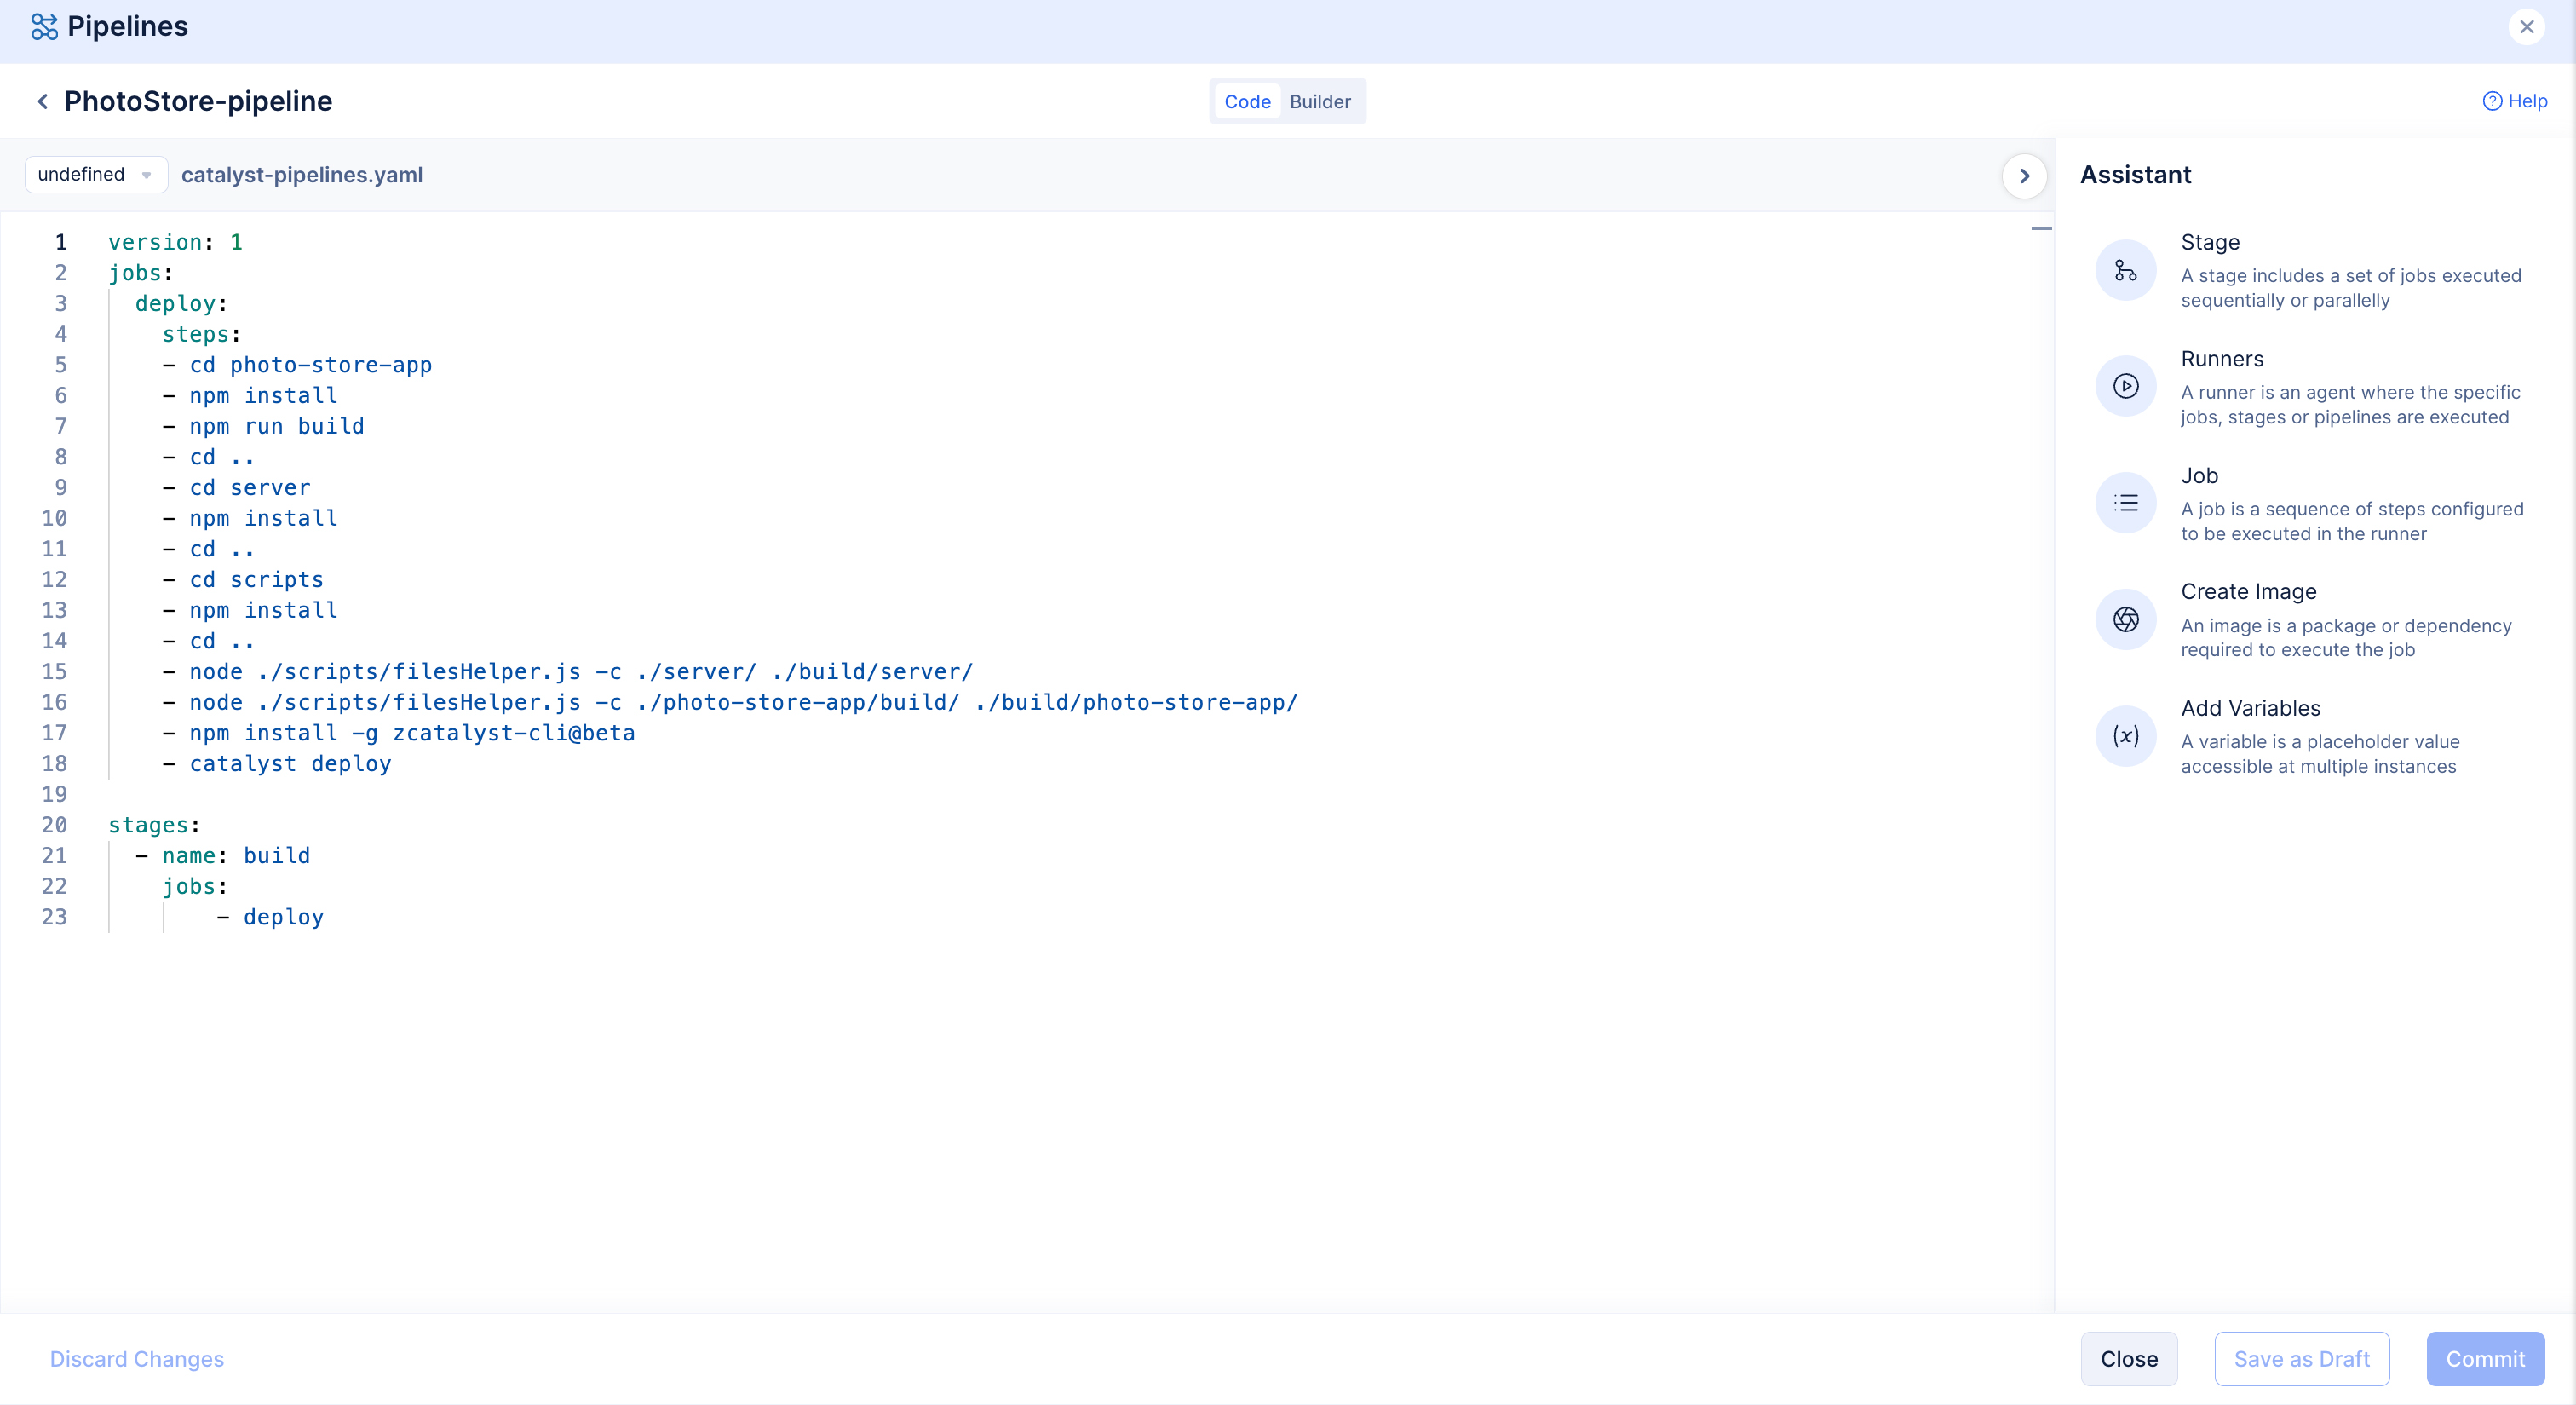This screenshot has width=2576, height=1405.
Task: Collapse the Assistant panel with chevron
Action: 2024,176
